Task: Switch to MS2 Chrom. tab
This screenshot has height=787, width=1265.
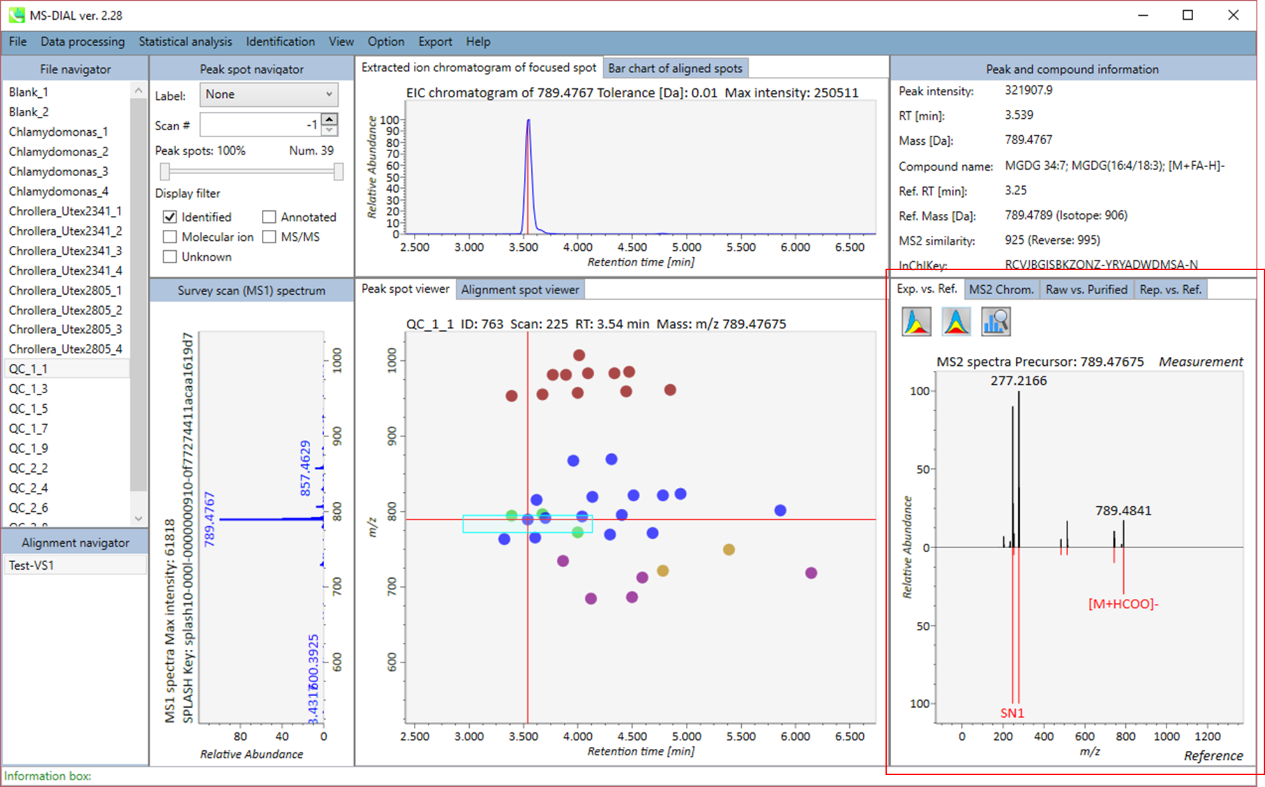Action: (x=1001, y=290)
